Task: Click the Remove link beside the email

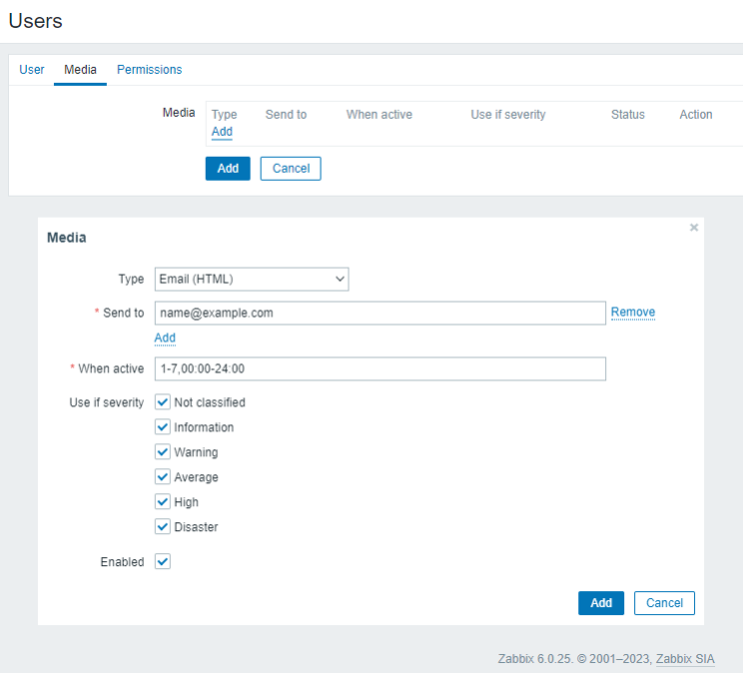Action: [x=633, y=313]
